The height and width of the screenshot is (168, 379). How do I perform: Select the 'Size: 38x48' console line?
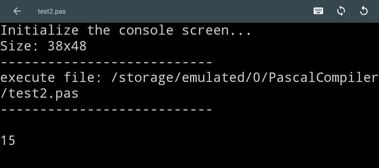pyautogui.click(x=43, y=46)
